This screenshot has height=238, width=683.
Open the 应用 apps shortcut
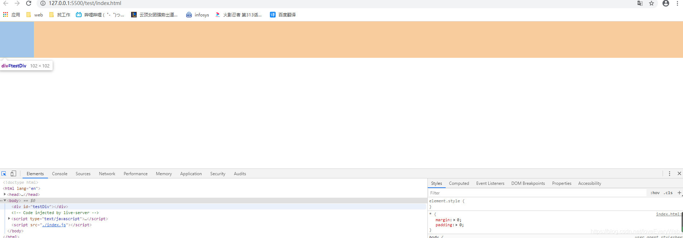pyautogui.click(x=11, y=15)
